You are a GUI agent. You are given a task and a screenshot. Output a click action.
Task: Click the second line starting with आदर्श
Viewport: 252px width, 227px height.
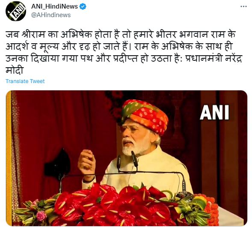pyautogui.click(x=119, y=47)
